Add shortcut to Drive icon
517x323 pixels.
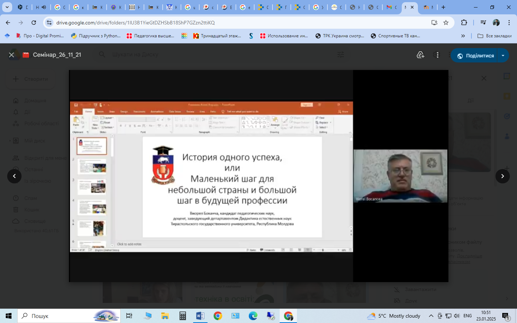[420, 55]
